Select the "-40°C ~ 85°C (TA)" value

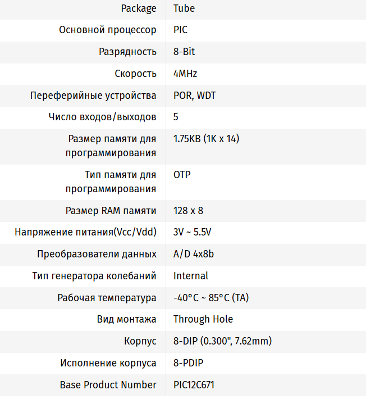click(x=211, y=298)
